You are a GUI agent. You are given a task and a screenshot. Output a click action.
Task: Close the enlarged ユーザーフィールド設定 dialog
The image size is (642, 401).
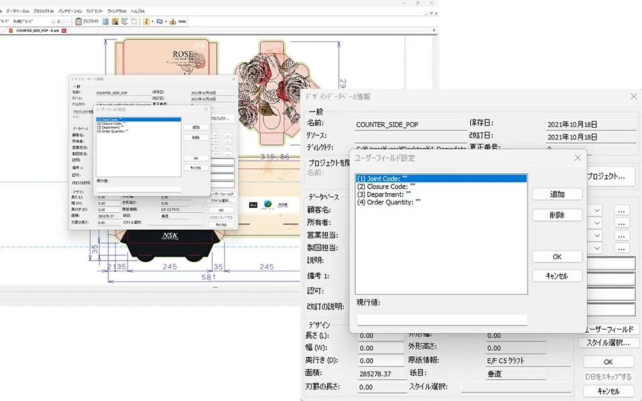(x=578, y=158)
